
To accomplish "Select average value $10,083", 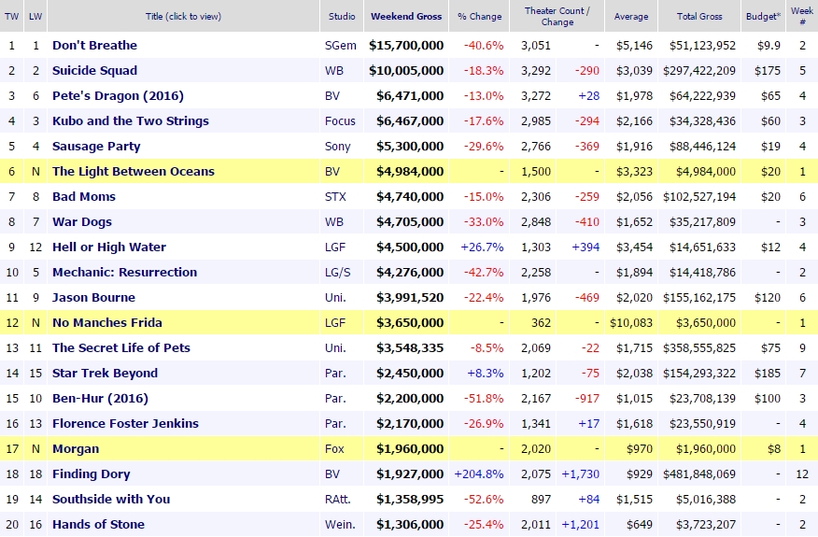I will (x=631, y=322).
